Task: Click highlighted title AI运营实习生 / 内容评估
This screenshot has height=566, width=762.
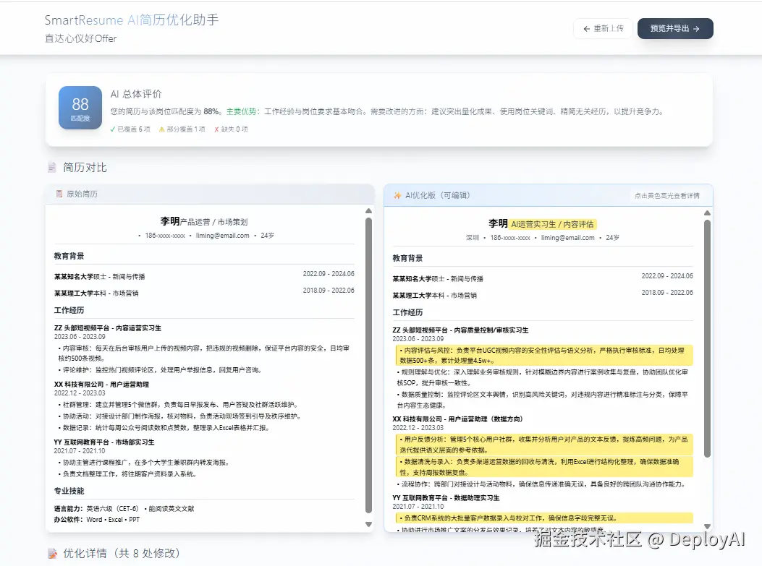Action: click(x=553, y=224)
